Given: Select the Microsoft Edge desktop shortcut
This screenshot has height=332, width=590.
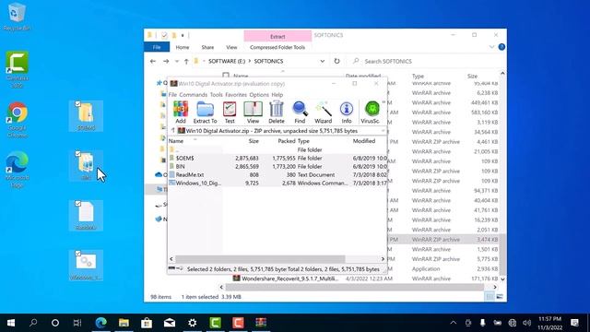Looking at the screenshot, I should [17, 170].
